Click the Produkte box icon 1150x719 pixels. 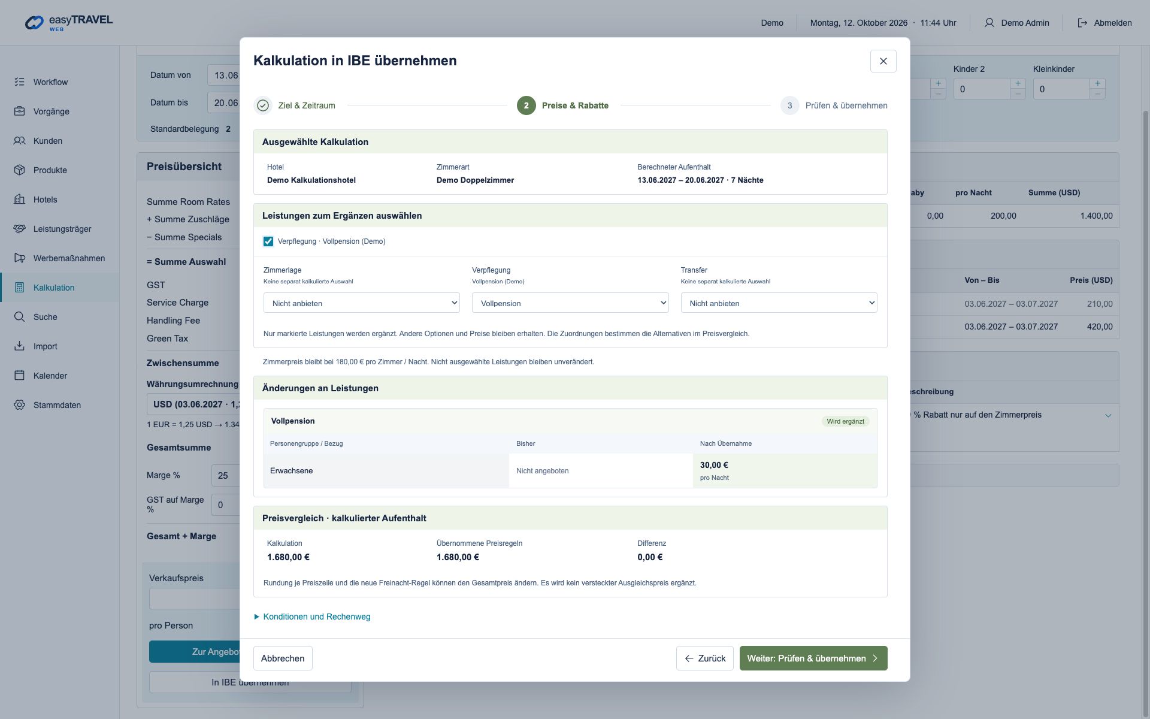point(20,170)
